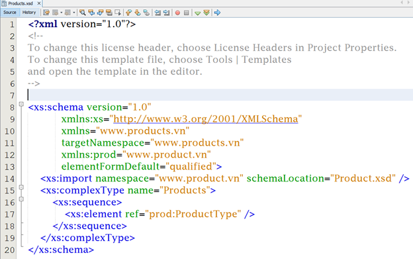This screenshot has height=259, width=413.
Task: Toggle Bookmark on current line
Action: point(146,13)
